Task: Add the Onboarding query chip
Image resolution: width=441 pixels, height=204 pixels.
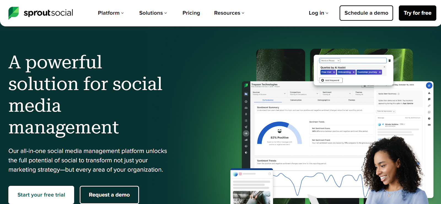Action: [x=346, y=72]
